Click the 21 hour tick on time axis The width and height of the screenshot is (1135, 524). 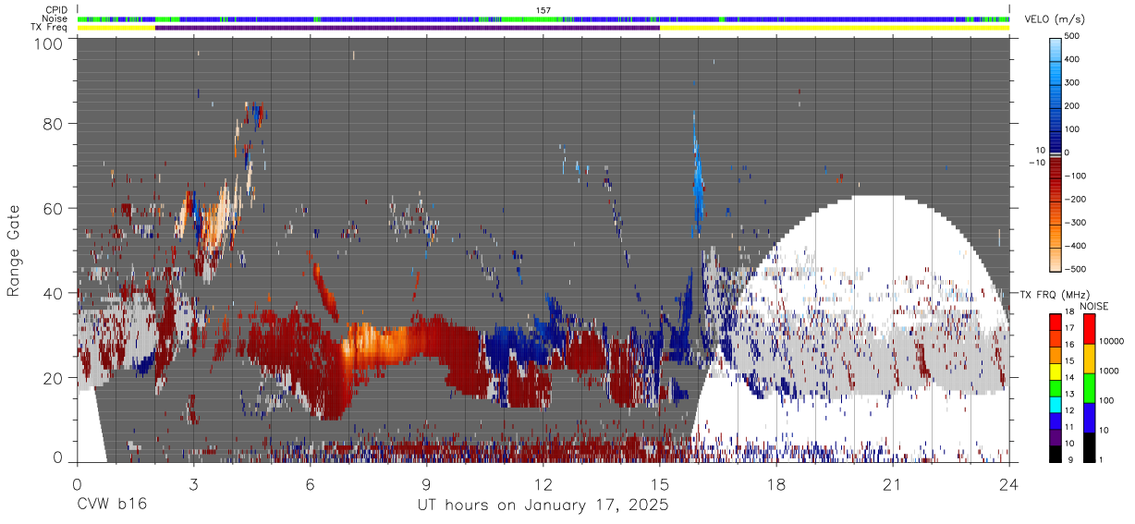click(x=893, y=483)
